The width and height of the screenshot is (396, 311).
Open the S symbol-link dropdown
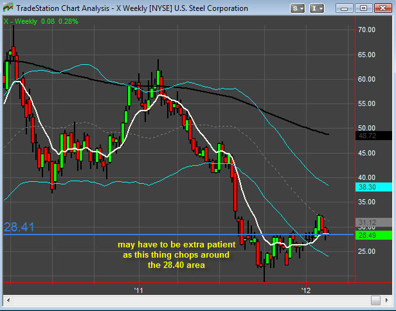(297, 8)
